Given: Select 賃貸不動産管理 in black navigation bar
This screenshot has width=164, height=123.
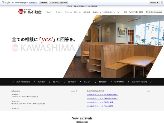Looking at the screenshot, I should coord(23,82).
